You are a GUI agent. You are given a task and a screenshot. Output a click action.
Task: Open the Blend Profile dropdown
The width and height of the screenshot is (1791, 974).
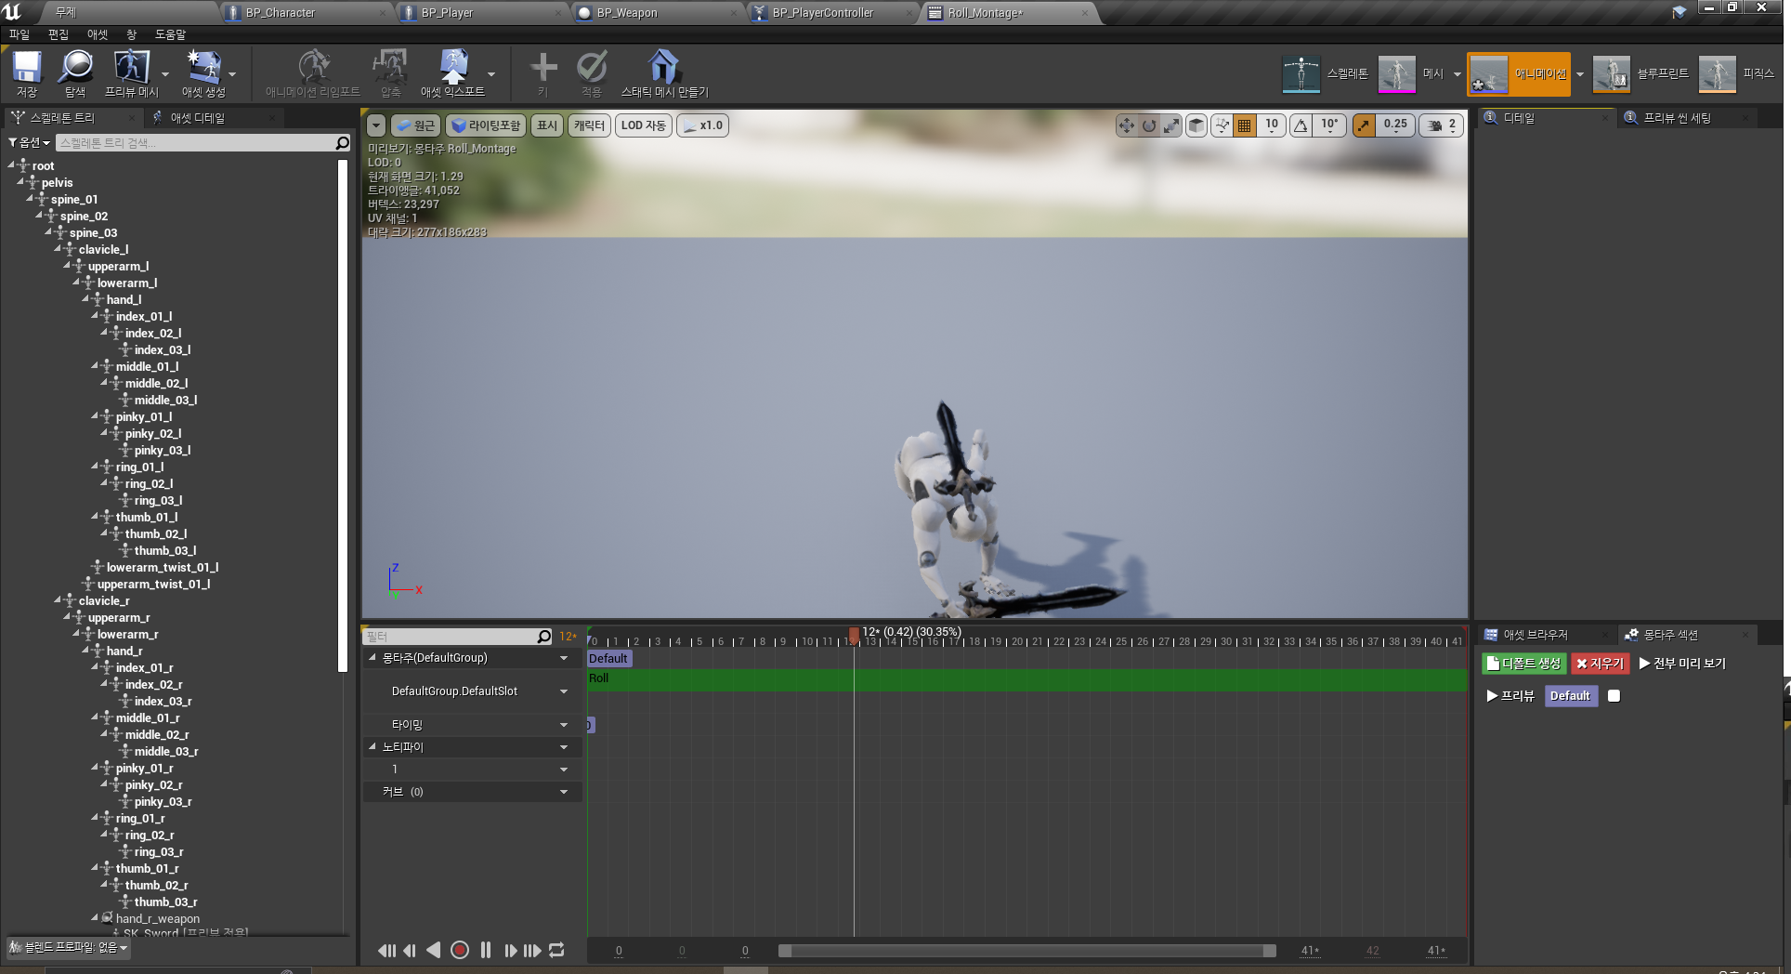coord(68,947)
